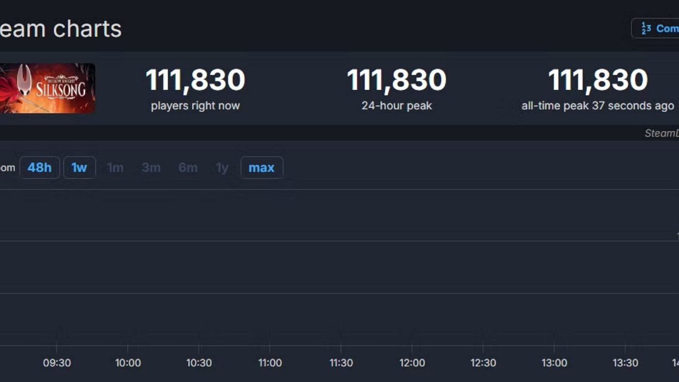Click the 13:00 time axis label
Viewport: 679px width, 382px height.
(554, 363)
